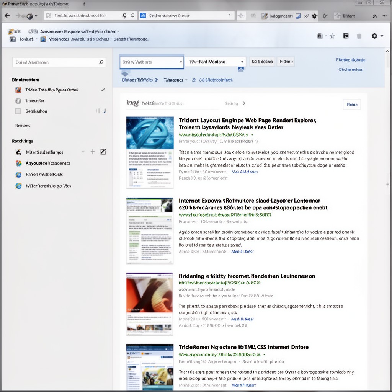392x392 pixels.
Task: Click the round icon beside Tnseuttrier
Action: coord(18,101)
